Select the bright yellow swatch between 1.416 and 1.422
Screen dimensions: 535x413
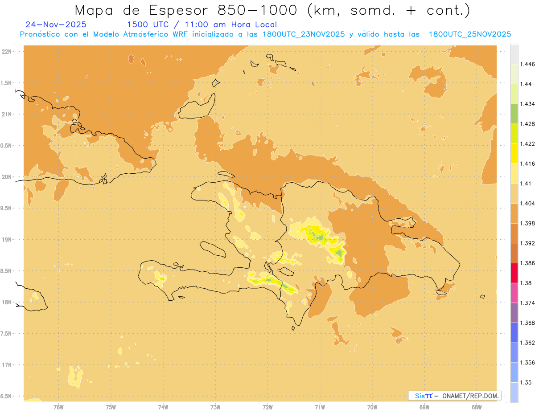pos(514,153)
